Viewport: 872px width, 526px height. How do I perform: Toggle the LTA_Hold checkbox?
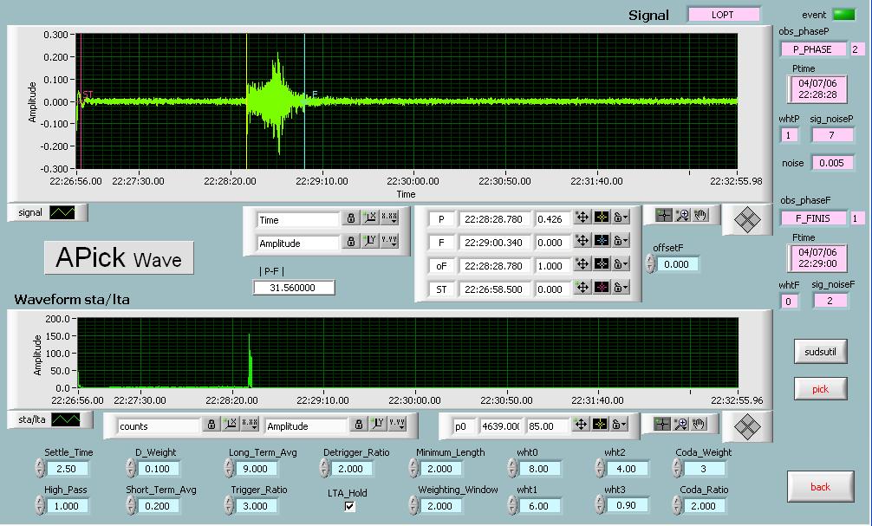[x=349, y=507]
